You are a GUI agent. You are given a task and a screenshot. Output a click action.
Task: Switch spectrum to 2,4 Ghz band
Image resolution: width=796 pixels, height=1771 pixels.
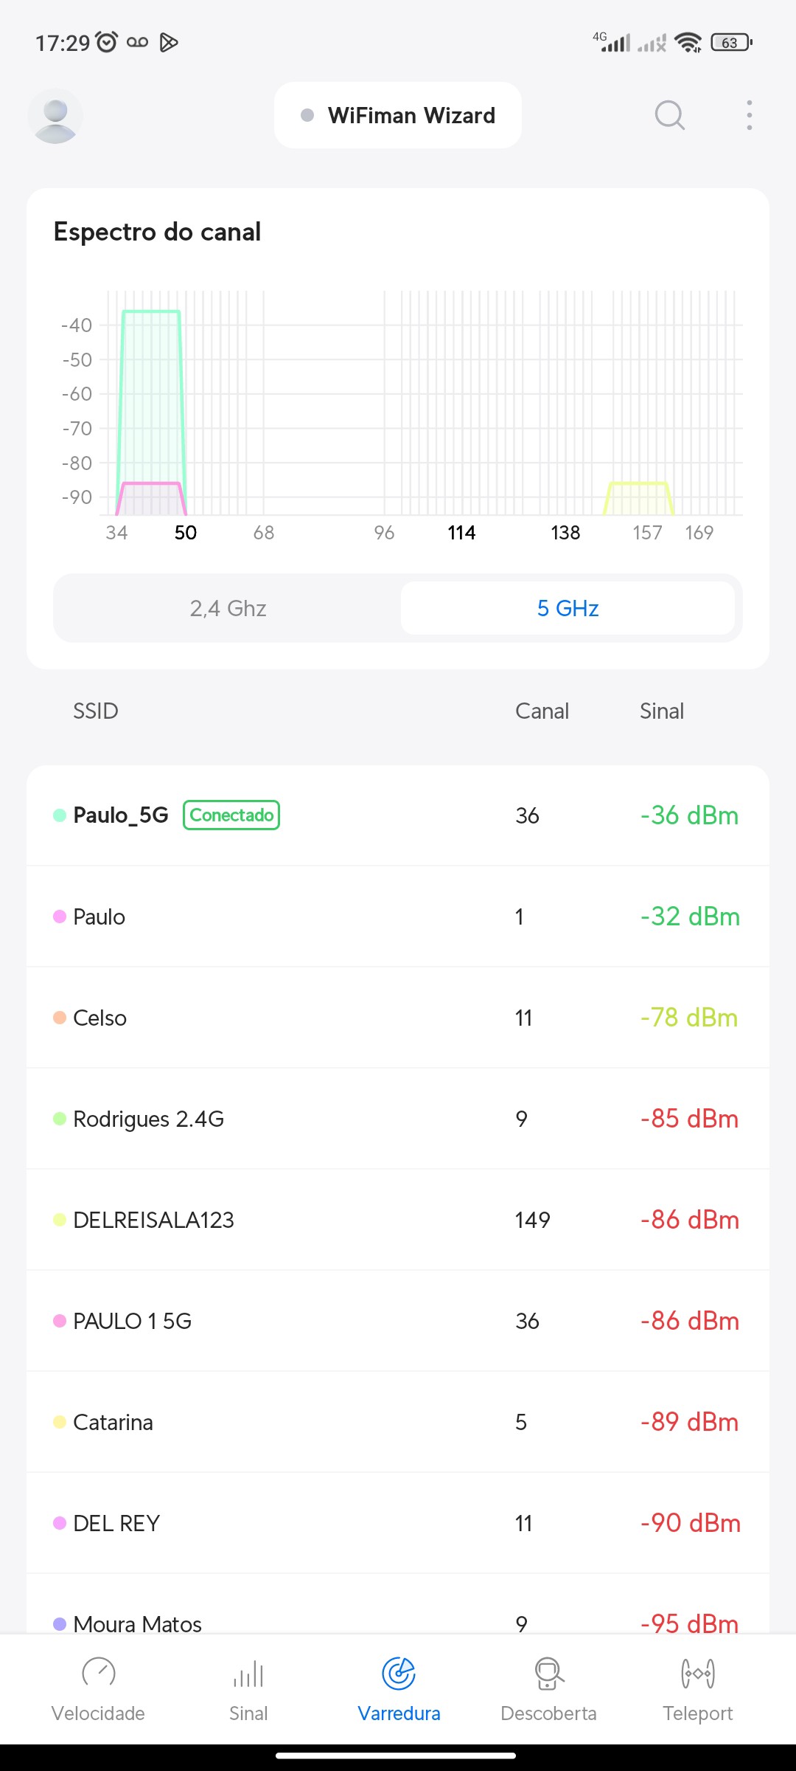pyautogui.click(x=228, y=608)
